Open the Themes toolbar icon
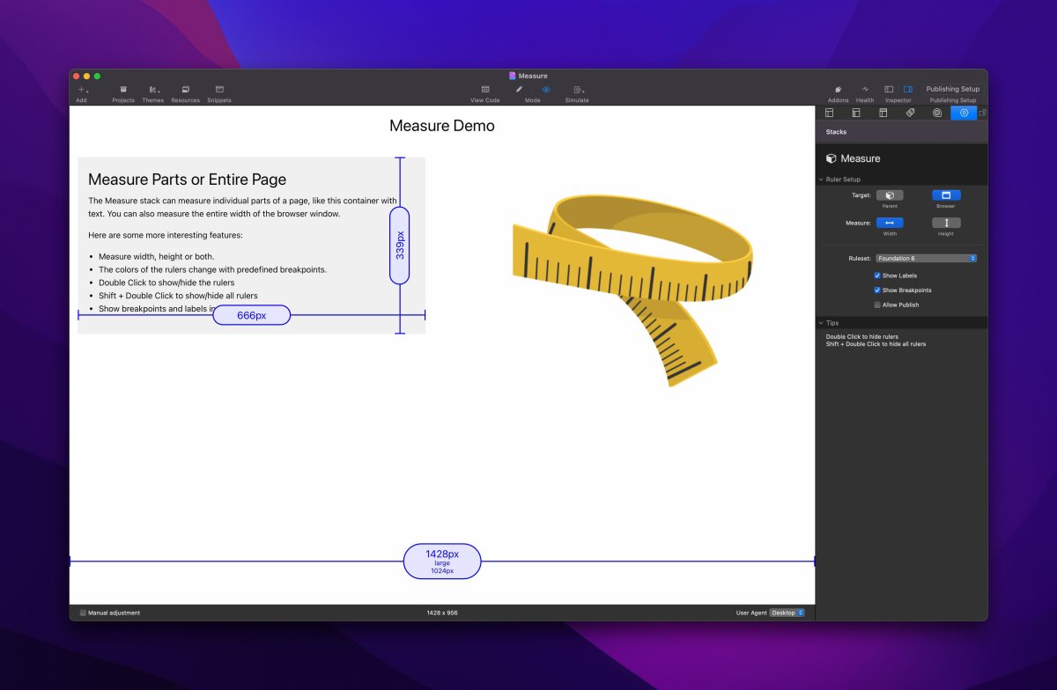This screenshot has height=690, width=1057. coord(153,90)
